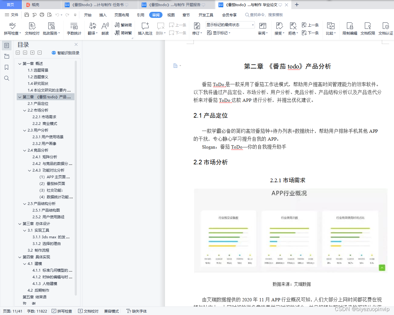394x315 pixels.
Task: Open a new tab with the plus button
Action: [297, 5]
